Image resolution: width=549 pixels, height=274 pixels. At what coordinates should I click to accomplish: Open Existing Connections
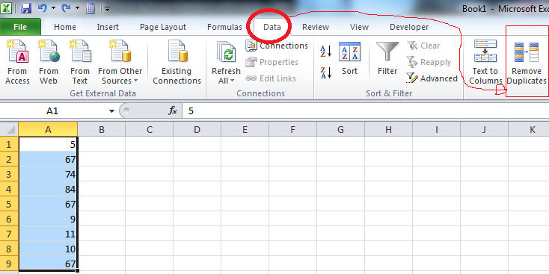click(x=177, y=62)
